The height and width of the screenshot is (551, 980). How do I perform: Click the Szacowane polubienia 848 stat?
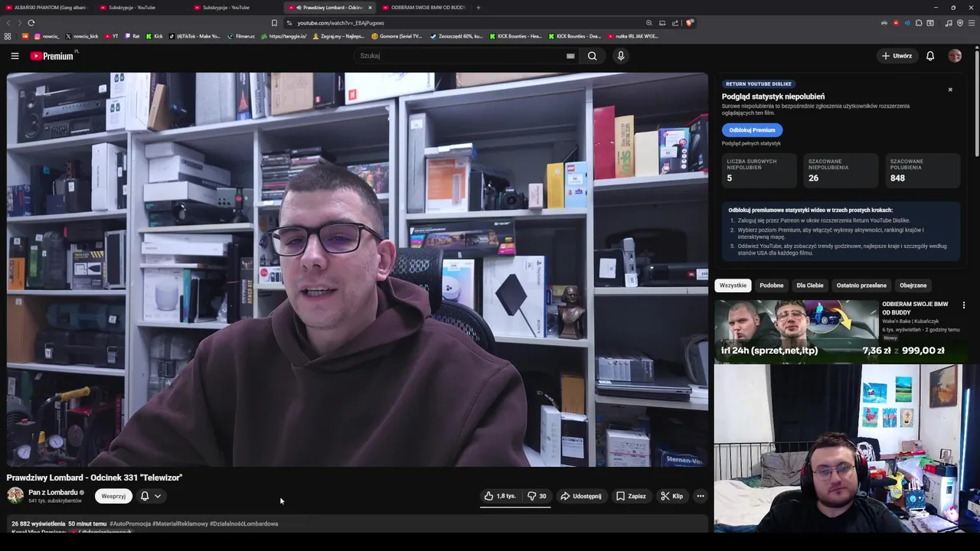point(923,170)
